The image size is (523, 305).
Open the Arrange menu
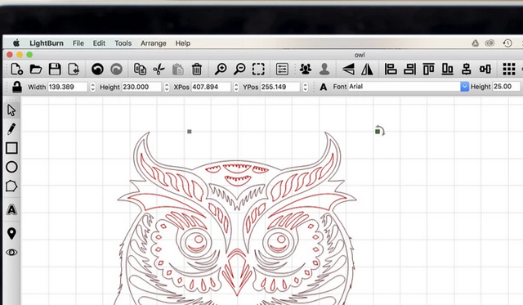[154, 43]
